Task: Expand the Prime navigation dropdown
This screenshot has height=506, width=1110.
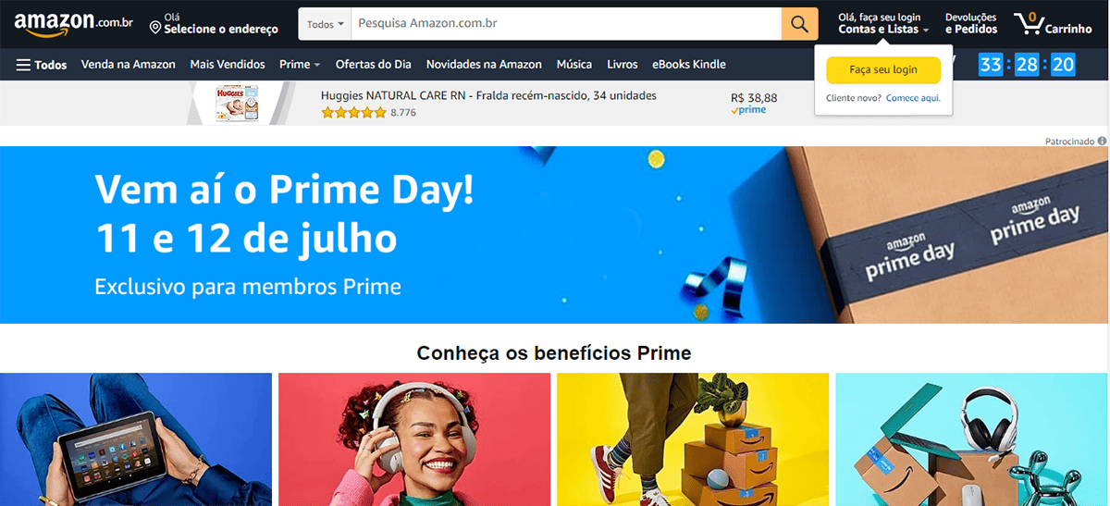Action: pos(300,65)
